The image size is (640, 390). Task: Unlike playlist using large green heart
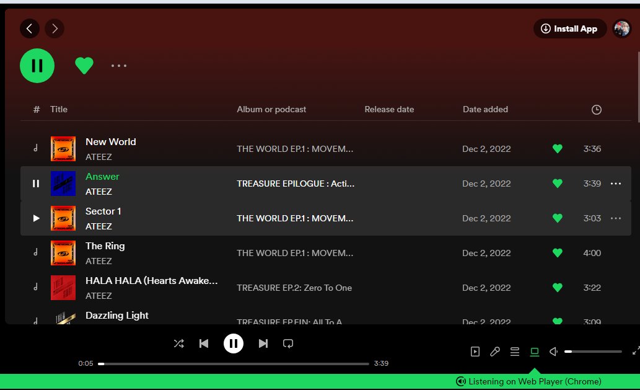click(x=84, y=65)
